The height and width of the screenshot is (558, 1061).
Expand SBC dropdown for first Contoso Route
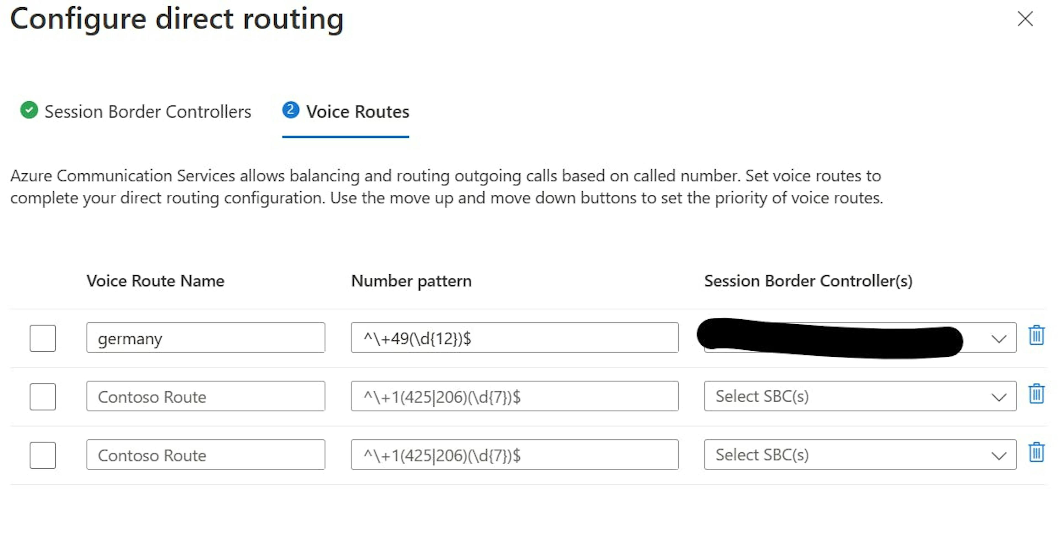(1000, 397)
